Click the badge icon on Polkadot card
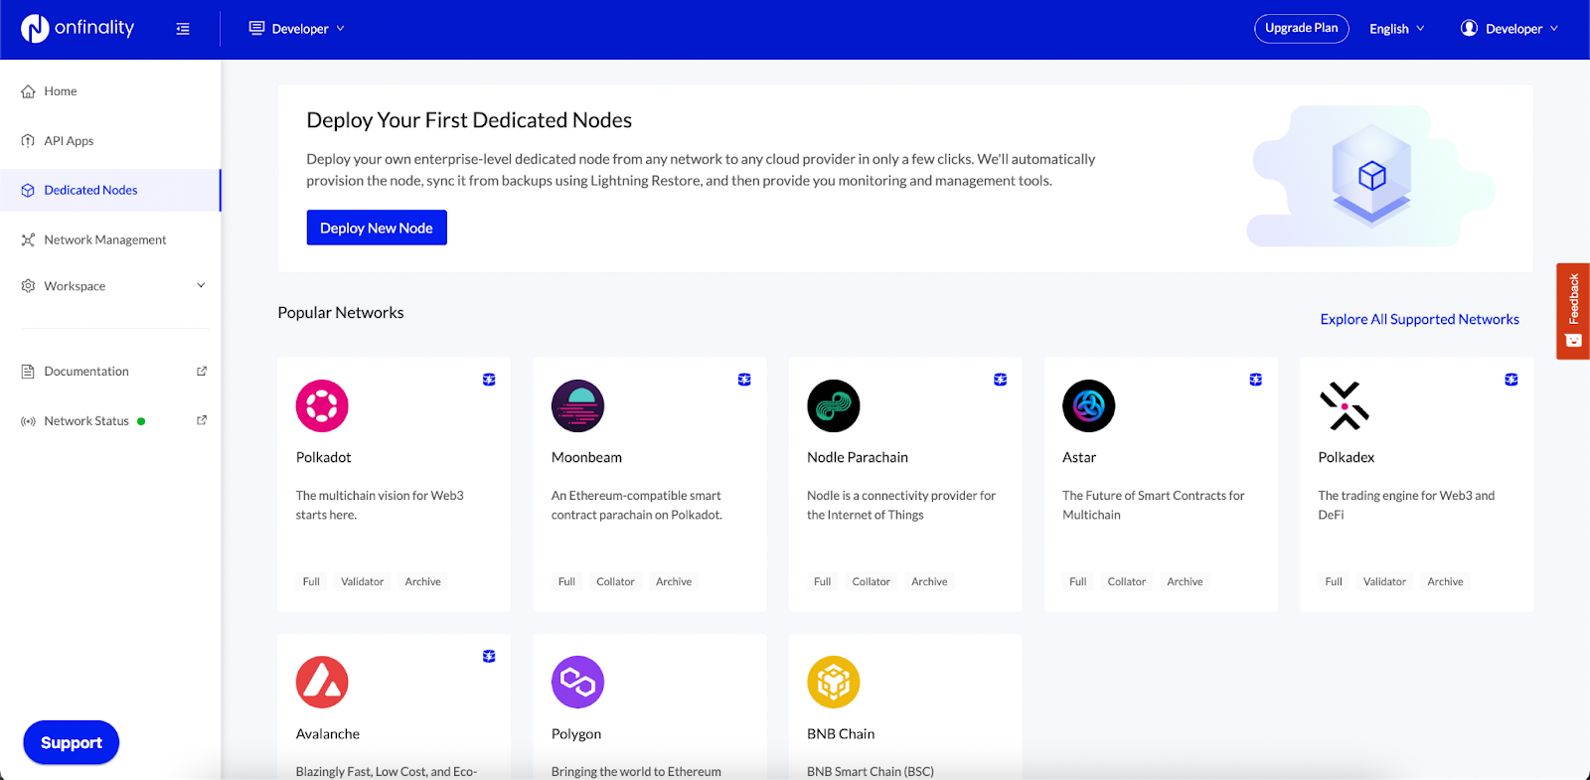Viewport: 1590px width, 780px height. pyautogui.click(x=489, y=380)
